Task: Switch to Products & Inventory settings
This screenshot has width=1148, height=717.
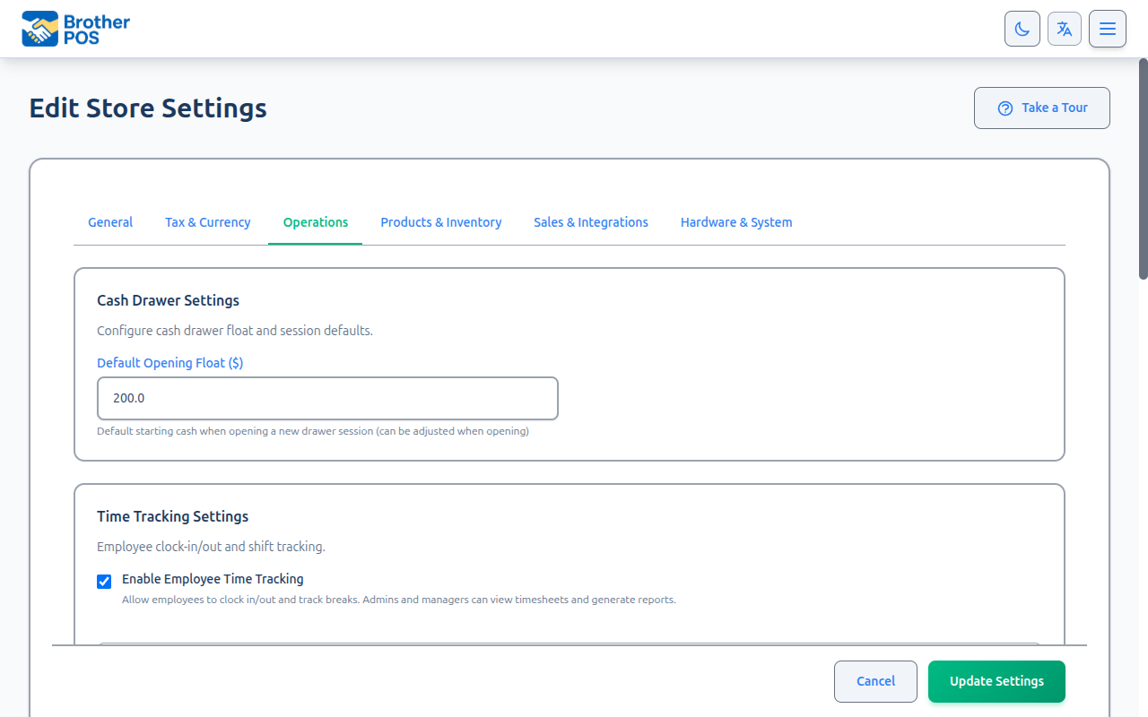Action: 440,221
